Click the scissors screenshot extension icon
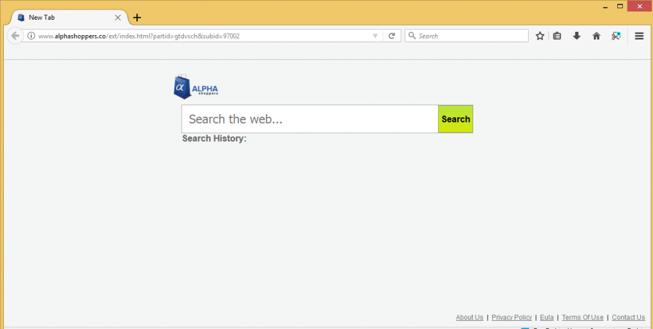The height and width of the screenshot is (329, 653). [616, 36]
